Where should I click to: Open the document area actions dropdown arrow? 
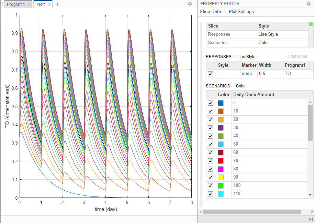point(190,4)
